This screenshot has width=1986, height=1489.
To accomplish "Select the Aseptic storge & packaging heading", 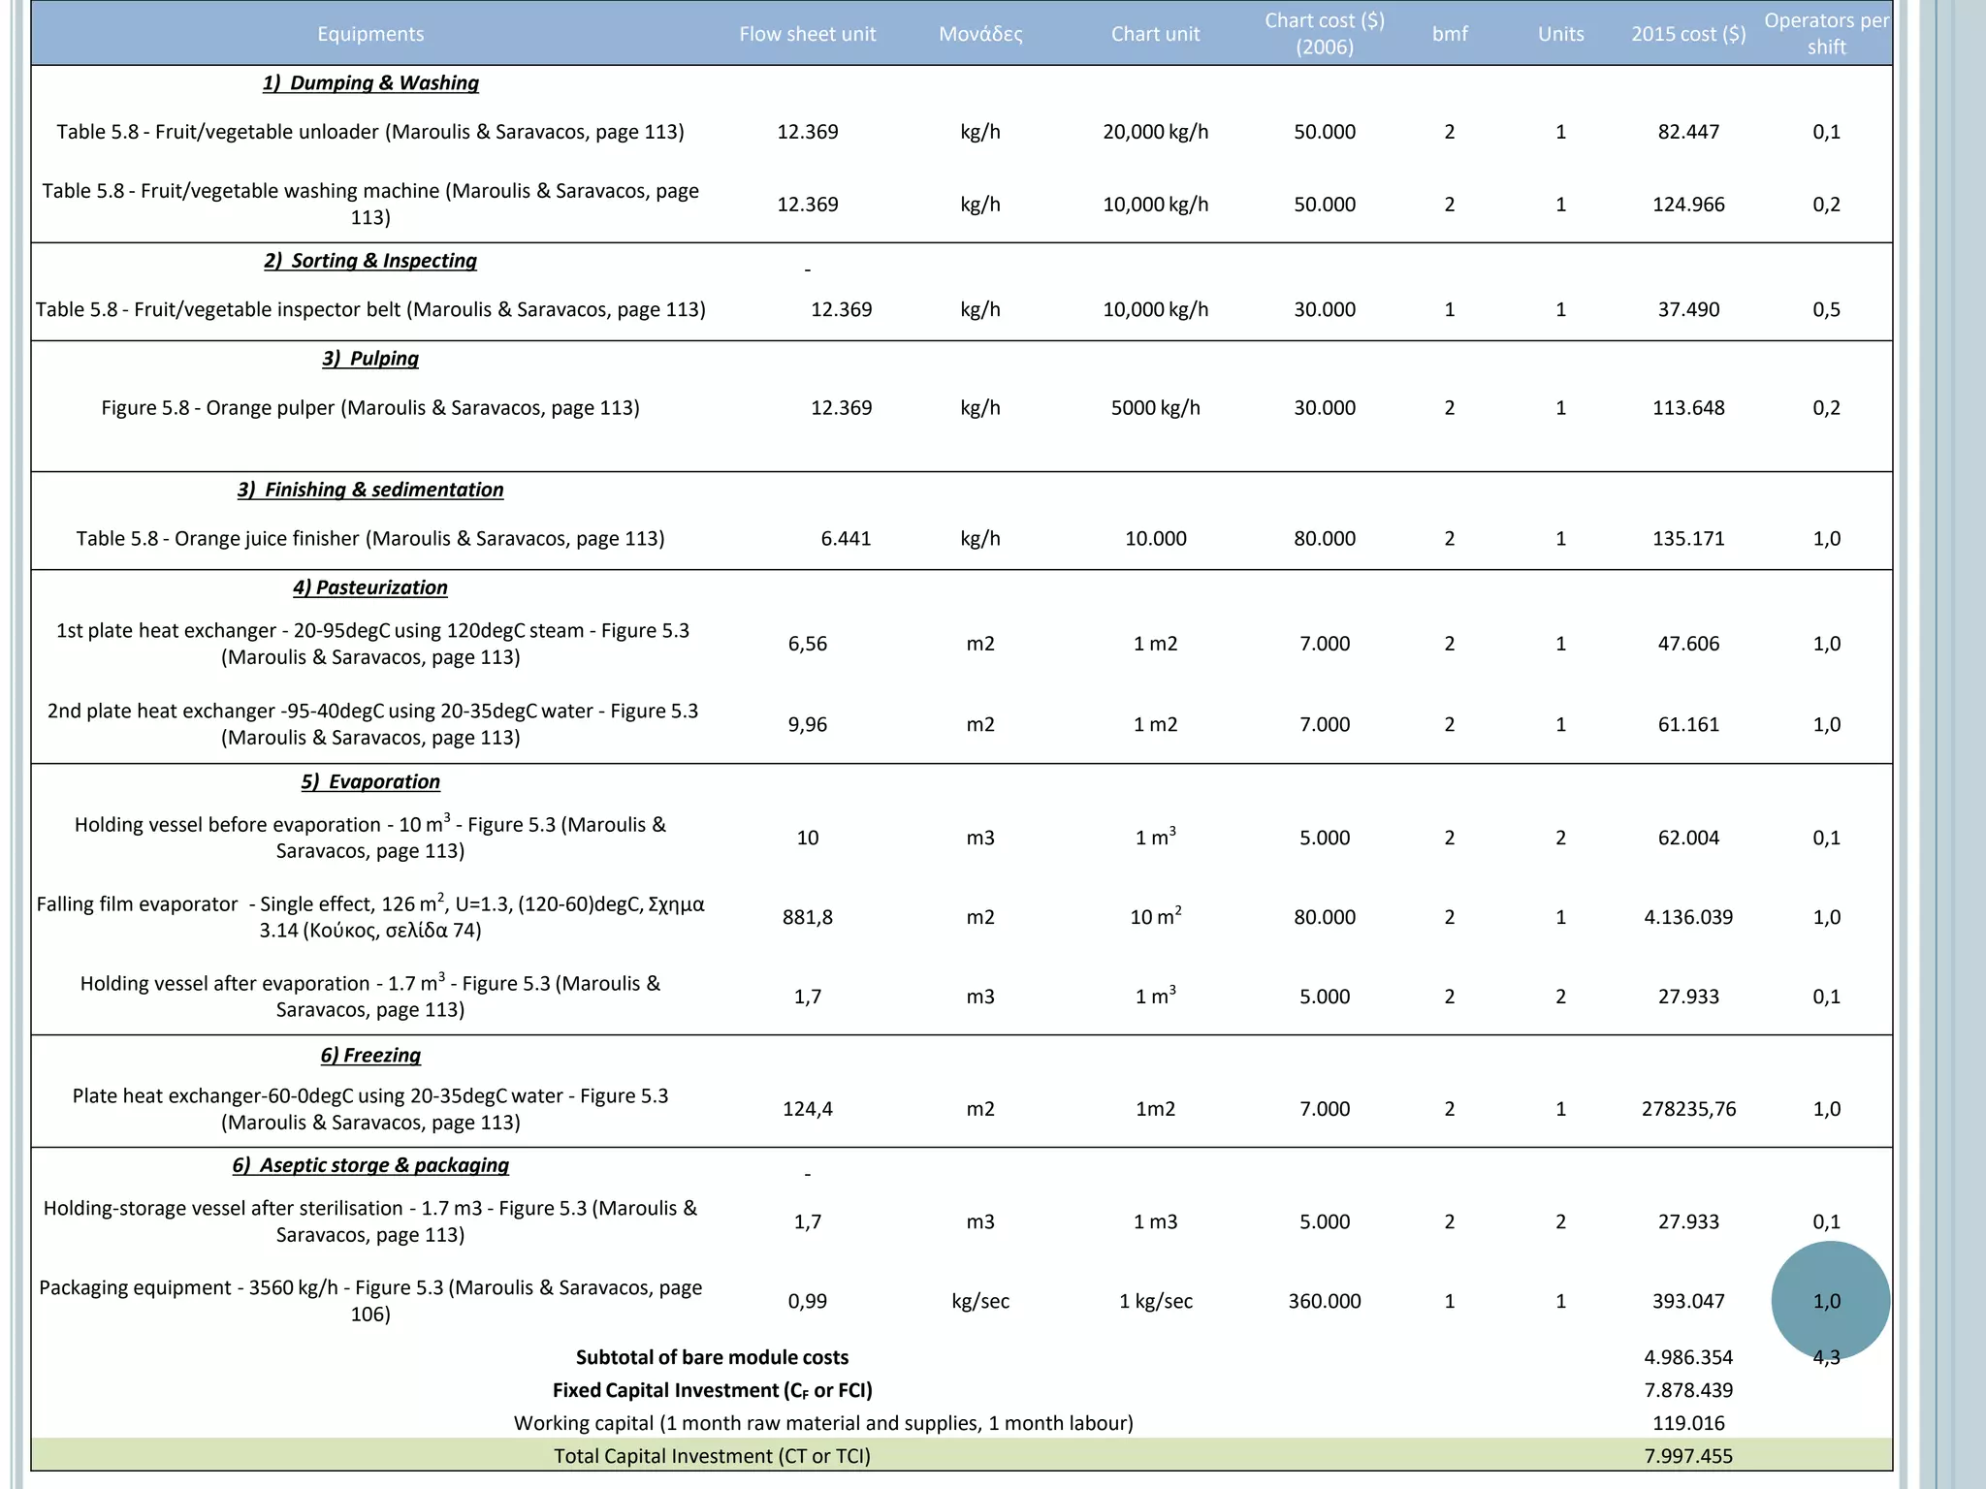I will coord(370,1165).
